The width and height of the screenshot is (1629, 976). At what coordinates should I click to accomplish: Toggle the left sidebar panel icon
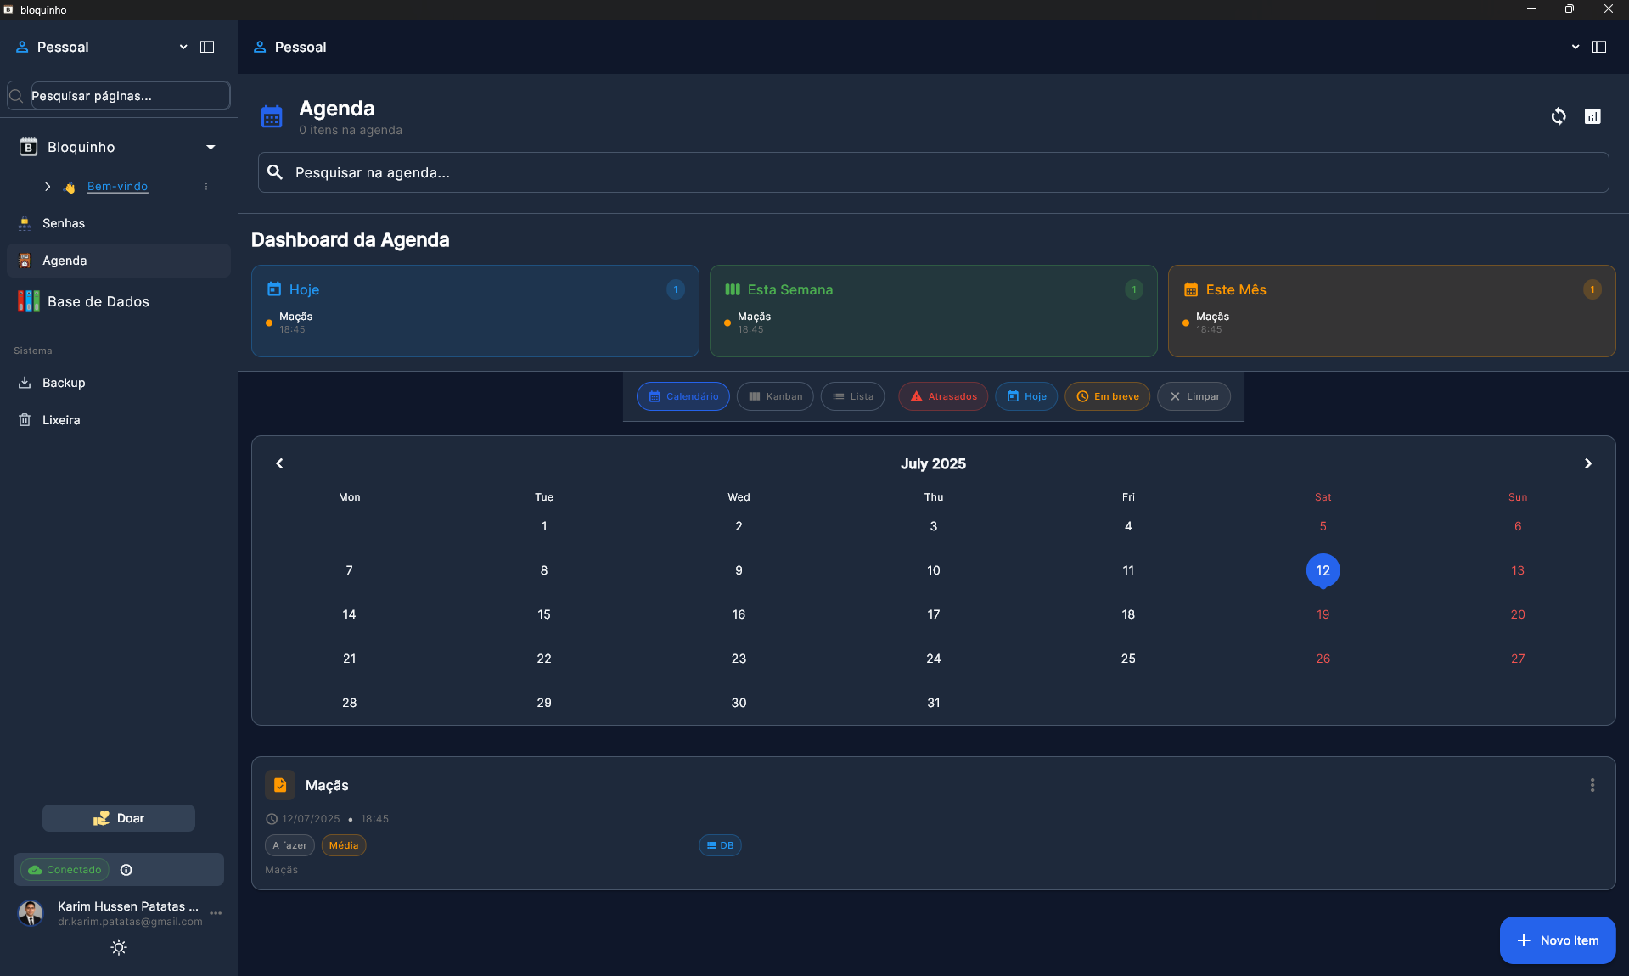click(207, 47)
